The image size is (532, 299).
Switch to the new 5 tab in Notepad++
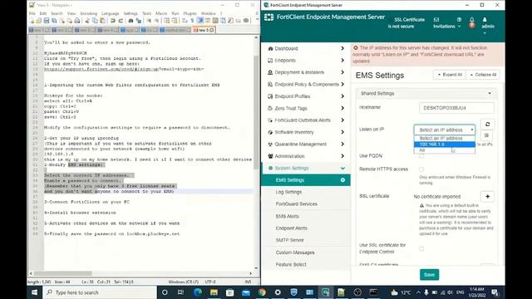pos(204,30)
